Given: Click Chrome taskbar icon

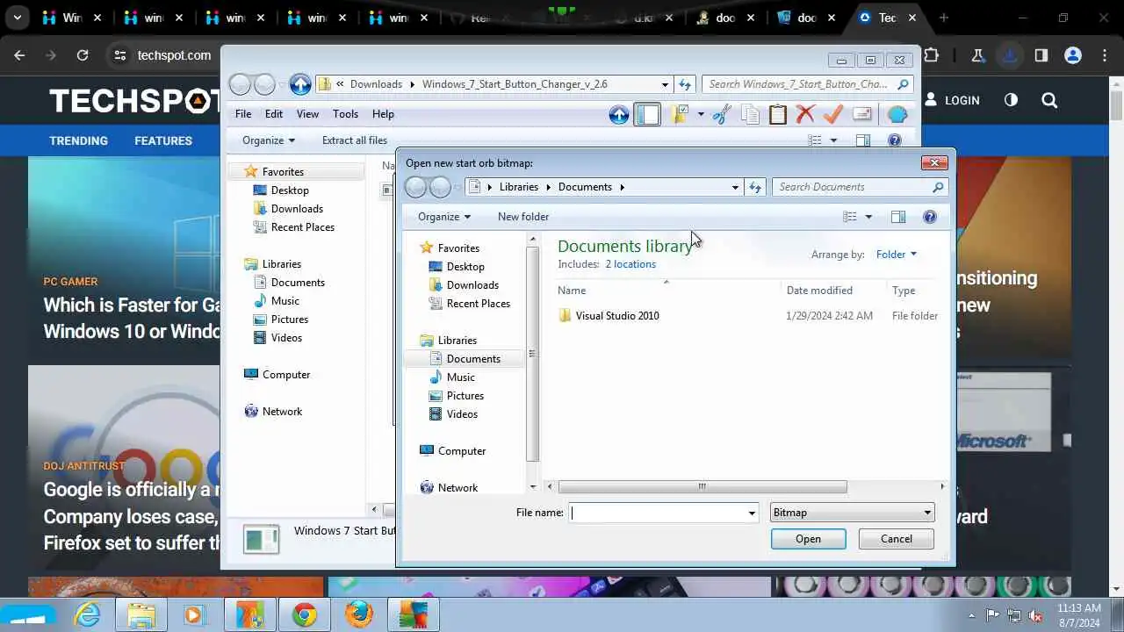Looking at the screenshot, I should [305, 614].
